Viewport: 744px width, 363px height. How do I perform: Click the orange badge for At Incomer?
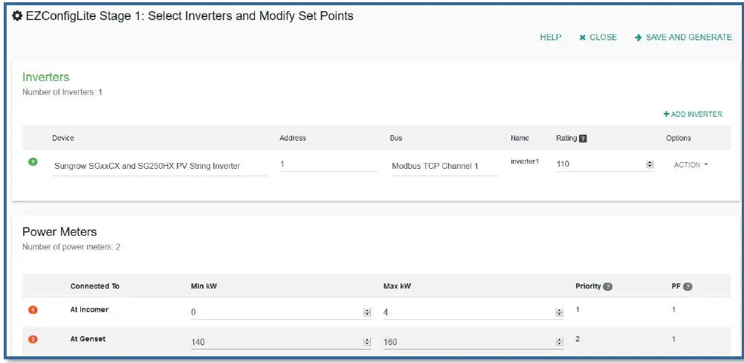tap(33, 309)
